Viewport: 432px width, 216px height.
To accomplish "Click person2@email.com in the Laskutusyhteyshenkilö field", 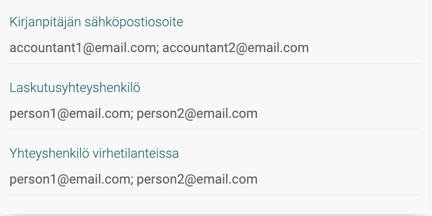I will [x=197, y=114].
